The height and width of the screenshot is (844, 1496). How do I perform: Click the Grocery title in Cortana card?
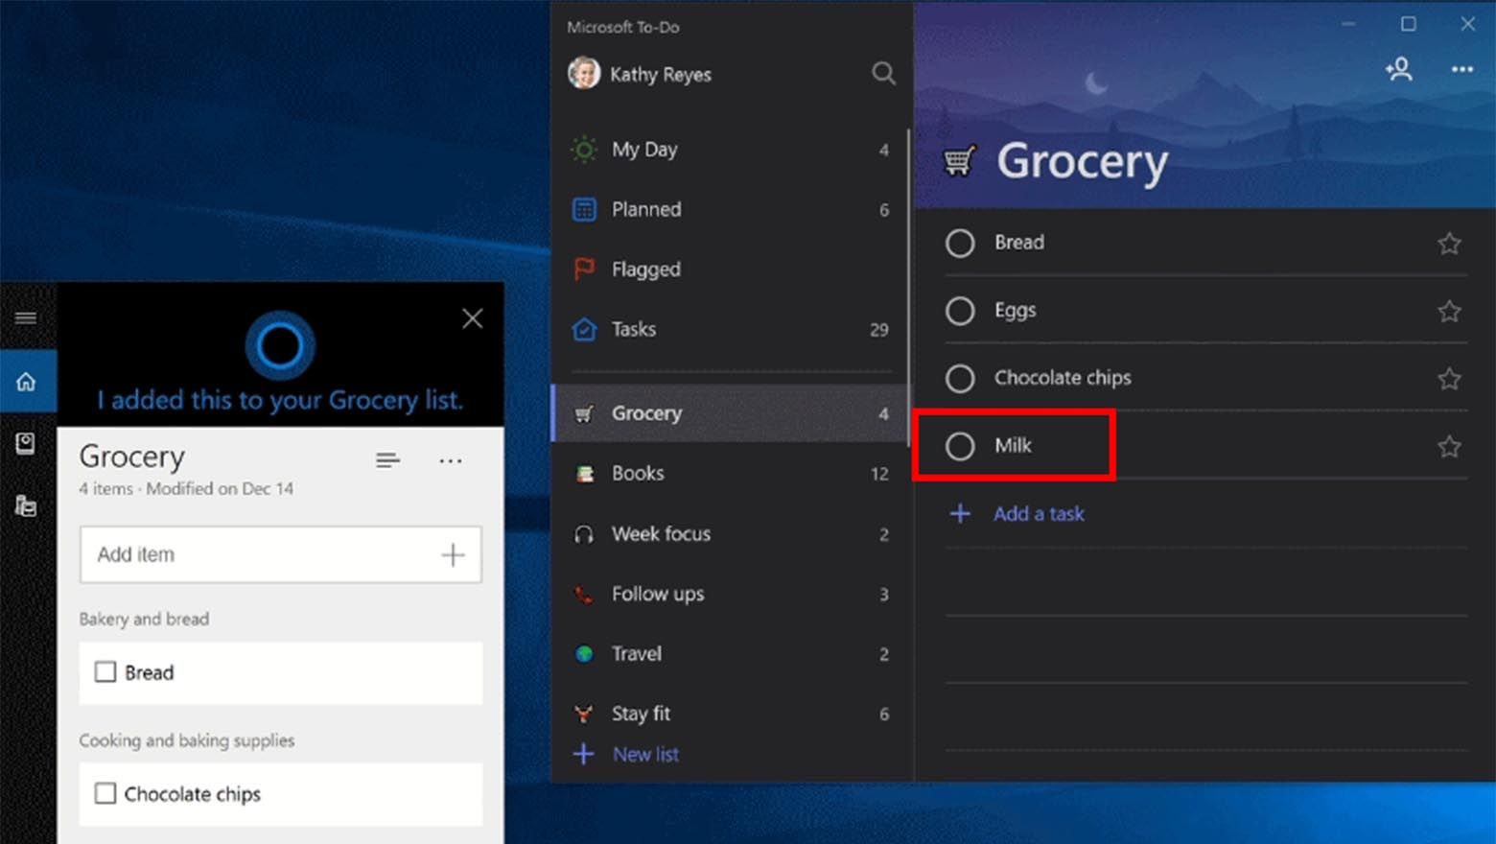(x=132, y=457)
